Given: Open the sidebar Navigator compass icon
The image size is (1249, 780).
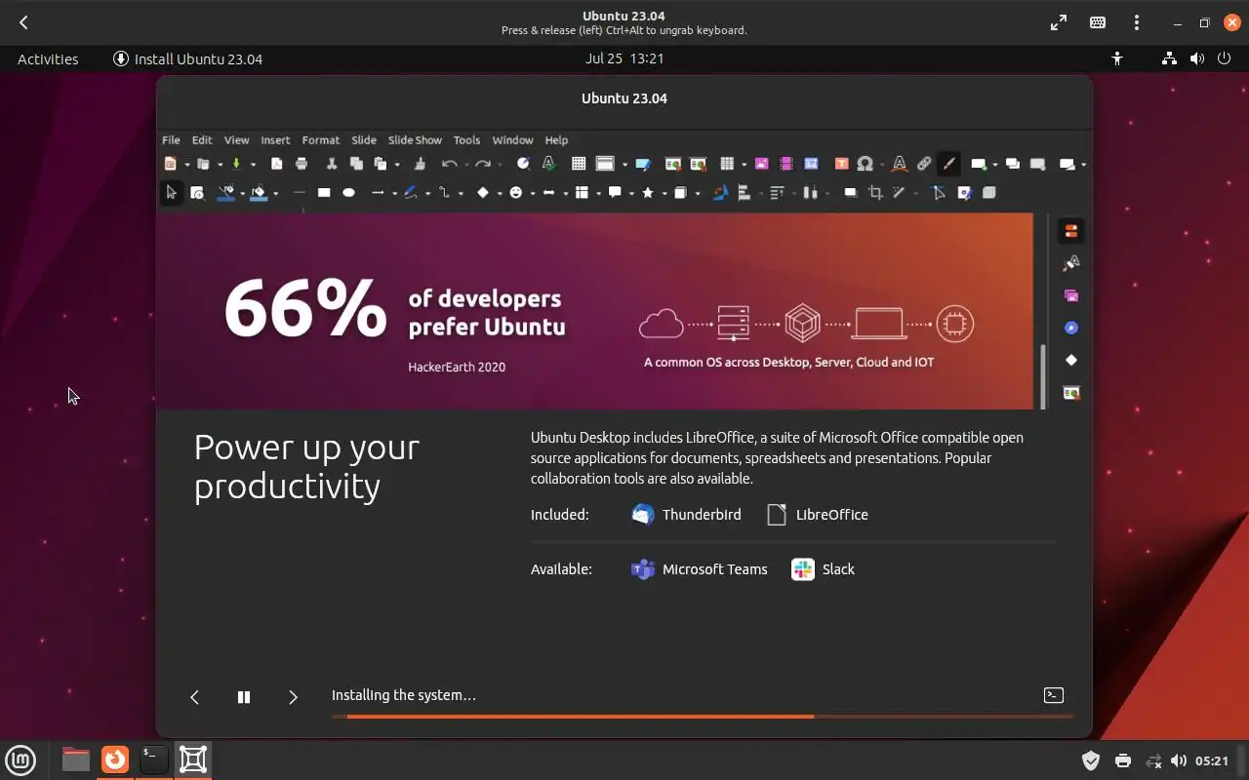Looking at the screenshot, I should pos(1071,328).
